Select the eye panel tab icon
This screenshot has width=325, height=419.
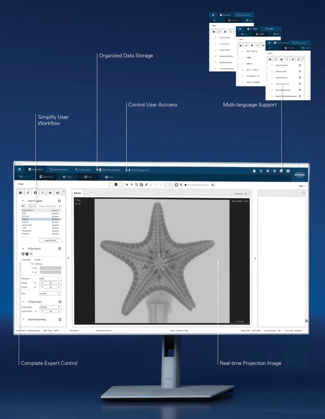(50, 193)
